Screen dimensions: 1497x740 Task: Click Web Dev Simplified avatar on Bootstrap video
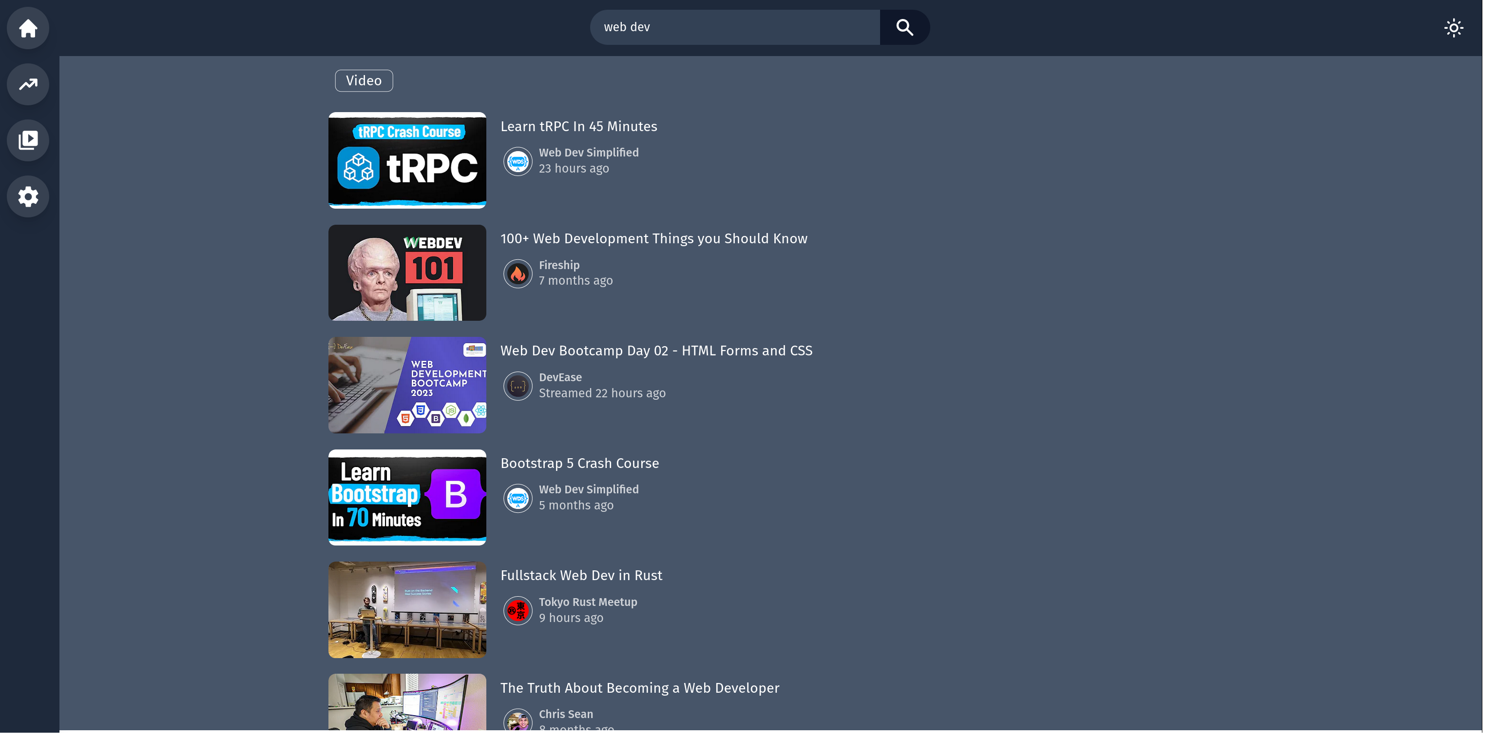click(522, 503)
